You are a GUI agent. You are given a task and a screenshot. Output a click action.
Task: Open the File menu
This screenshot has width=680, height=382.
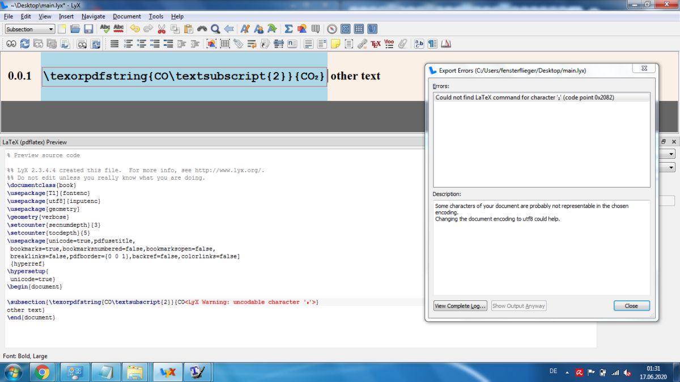[x=8, y=16]
